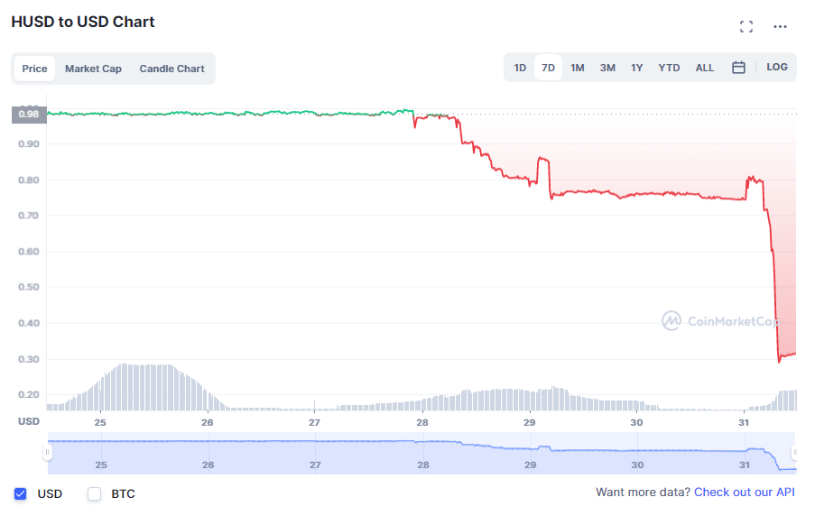Select the YTD time range

coord(669,68)
